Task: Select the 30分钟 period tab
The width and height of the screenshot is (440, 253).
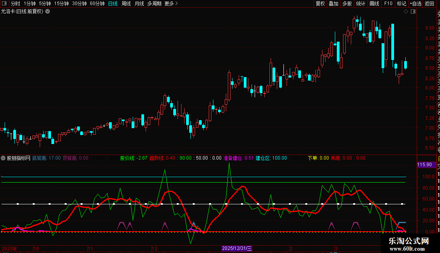Action: tap(79, 4)
